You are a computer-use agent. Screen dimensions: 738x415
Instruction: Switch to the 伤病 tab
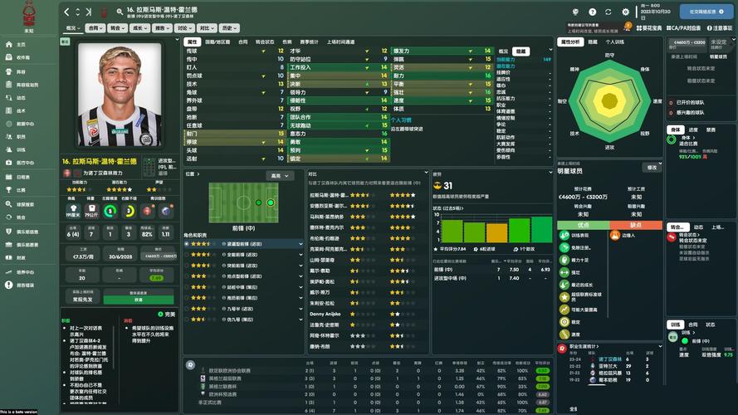pyautogui.click(x=286, y=41)
